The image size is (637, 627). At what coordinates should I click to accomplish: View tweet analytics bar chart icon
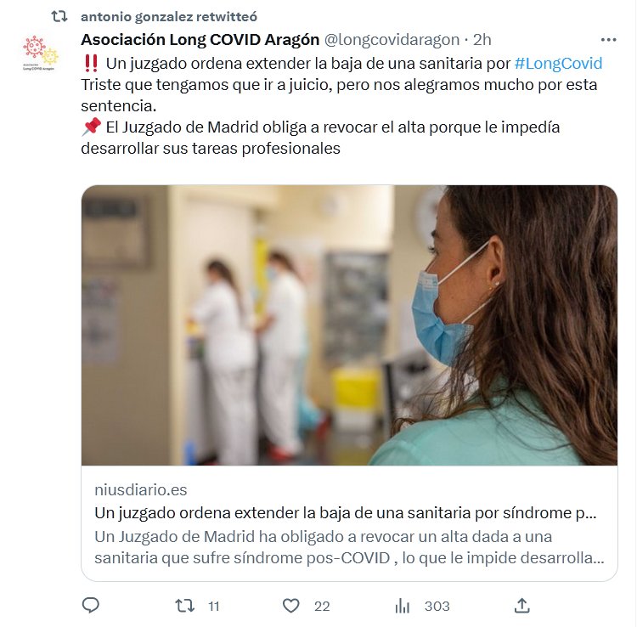(x=403, y=606)
